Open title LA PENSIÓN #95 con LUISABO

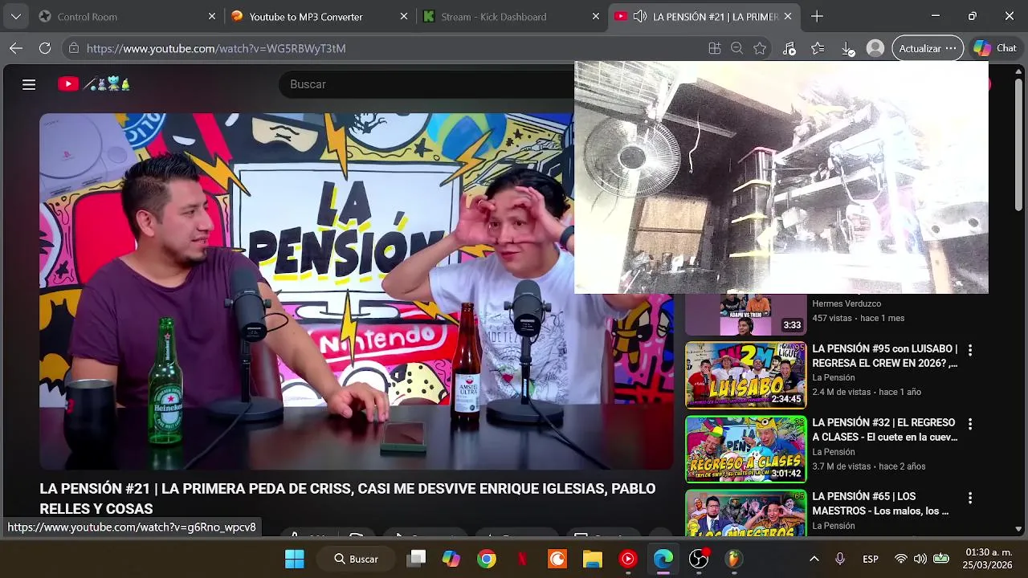(x=885, y=356)
